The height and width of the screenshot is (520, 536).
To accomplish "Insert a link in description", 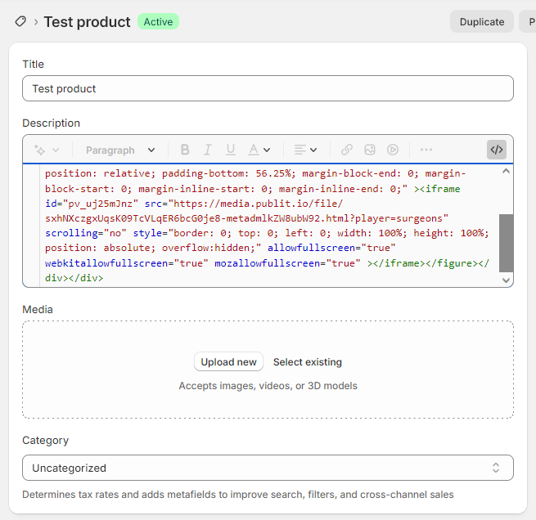I will pos(347,150).
